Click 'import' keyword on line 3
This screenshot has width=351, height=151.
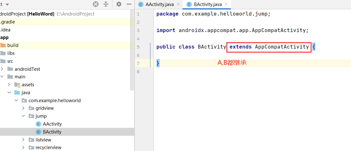tap(166, 30)
